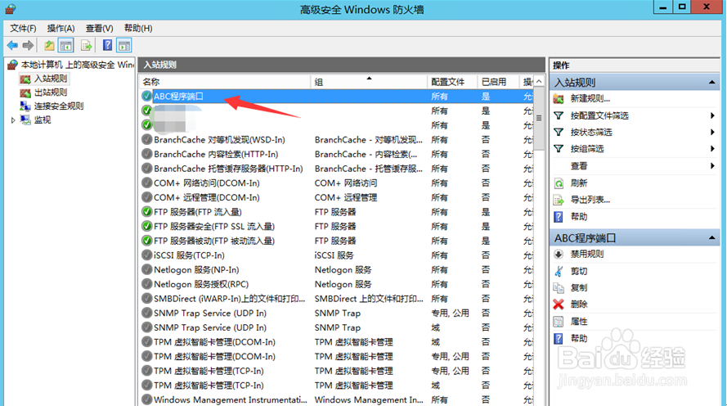The image size is (727, 406).
Task: Click the funnel icon beside 按配置文件筛选
Action: click(559, 115)
